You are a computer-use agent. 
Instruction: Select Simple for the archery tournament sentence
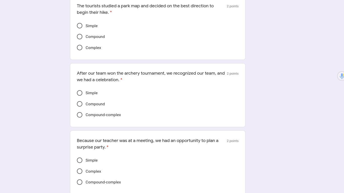[x=80, y=93]
